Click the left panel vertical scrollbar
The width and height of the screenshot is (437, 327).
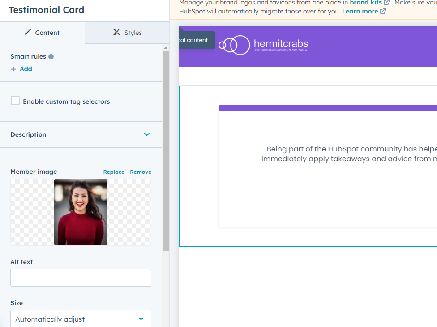tap(166, 152)
